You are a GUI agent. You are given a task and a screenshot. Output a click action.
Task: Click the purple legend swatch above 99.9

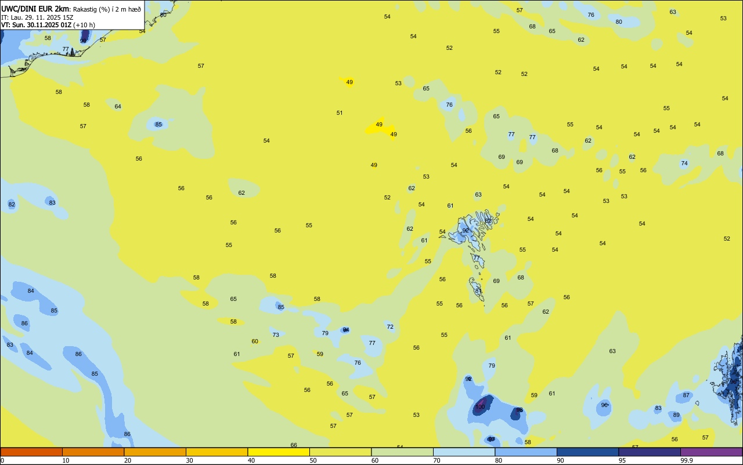711,452
